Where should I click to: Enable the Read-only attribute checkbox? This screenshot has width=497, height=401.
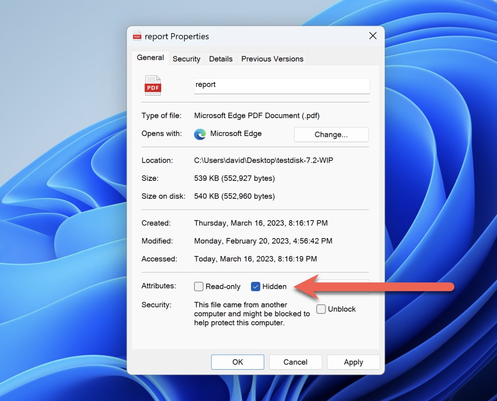[x=198, y=286]
